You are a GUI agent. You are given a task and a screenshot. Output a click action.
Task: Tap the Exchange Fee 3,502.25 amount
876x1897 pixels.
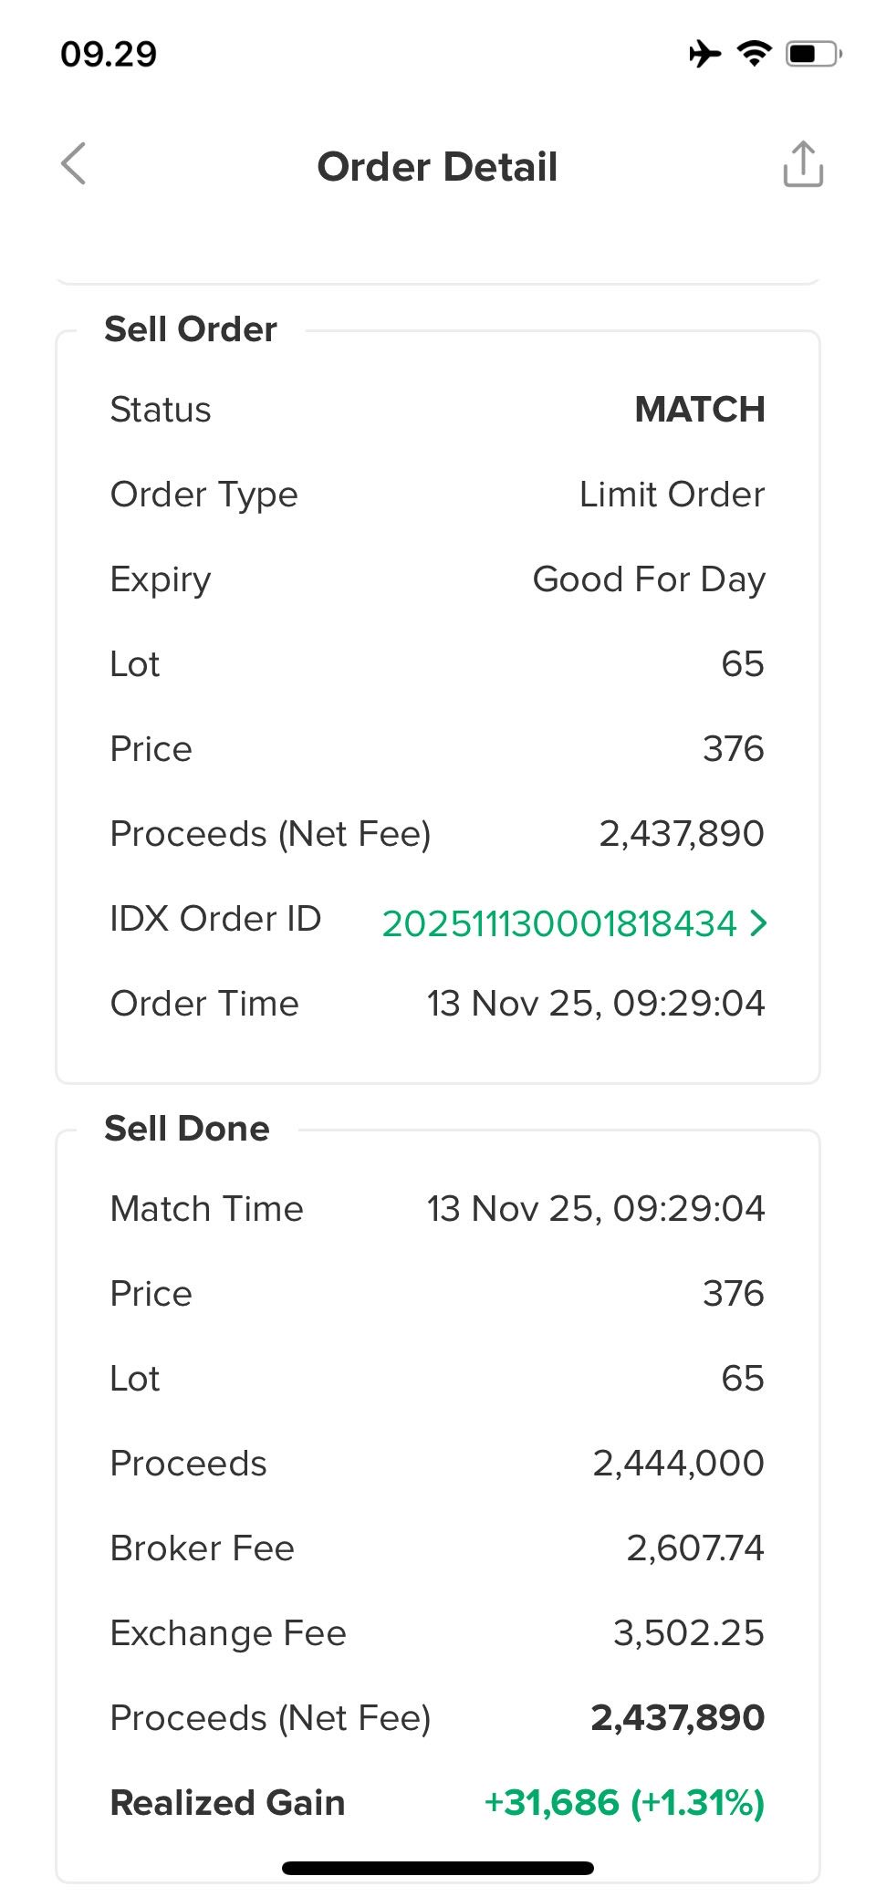[x=688, y=1633]
